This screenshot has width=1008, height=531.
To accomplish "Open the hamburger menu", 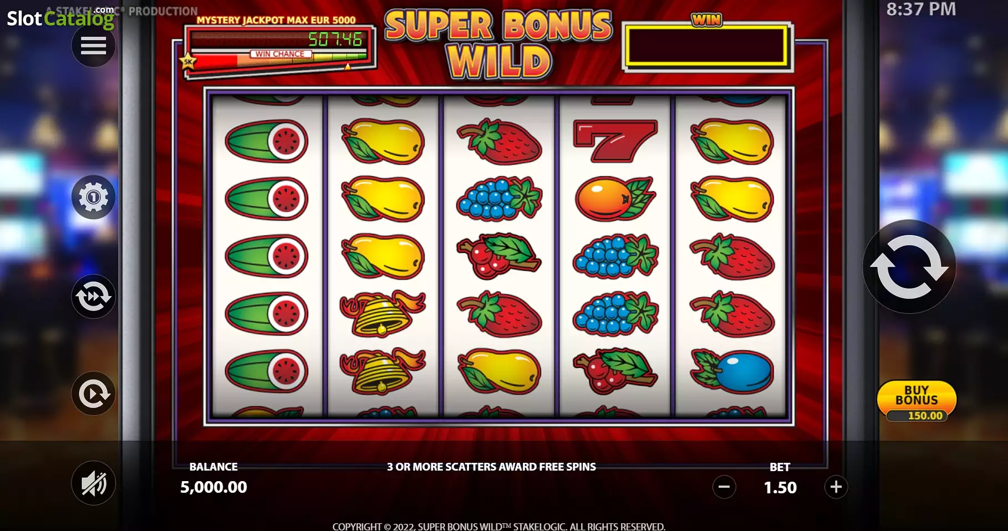I will [93, 45].
